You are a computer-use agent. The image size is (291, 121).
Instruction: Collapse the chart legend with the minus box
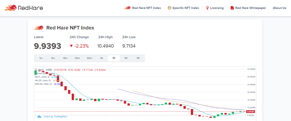click(x=36, y=70)
